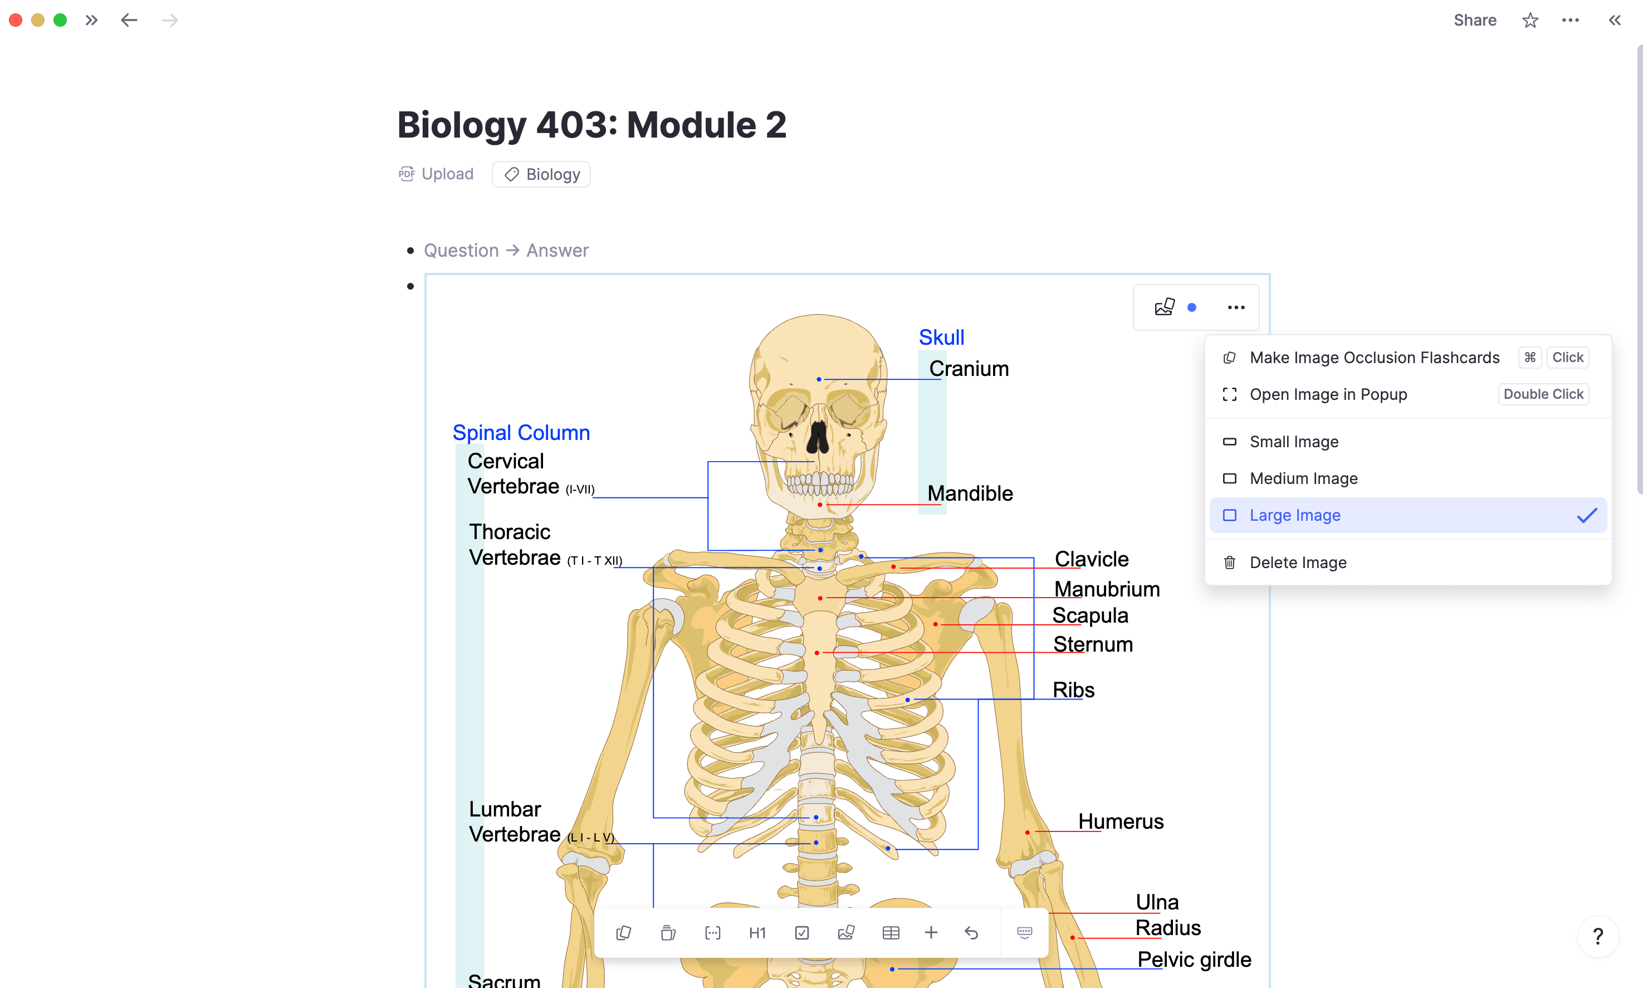Click the Share button

(1475, 20)
